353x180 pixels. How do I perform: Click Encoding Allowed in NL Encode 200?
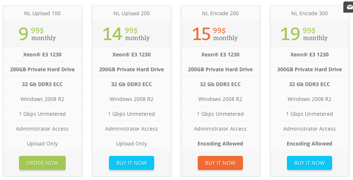click(220, 144)
